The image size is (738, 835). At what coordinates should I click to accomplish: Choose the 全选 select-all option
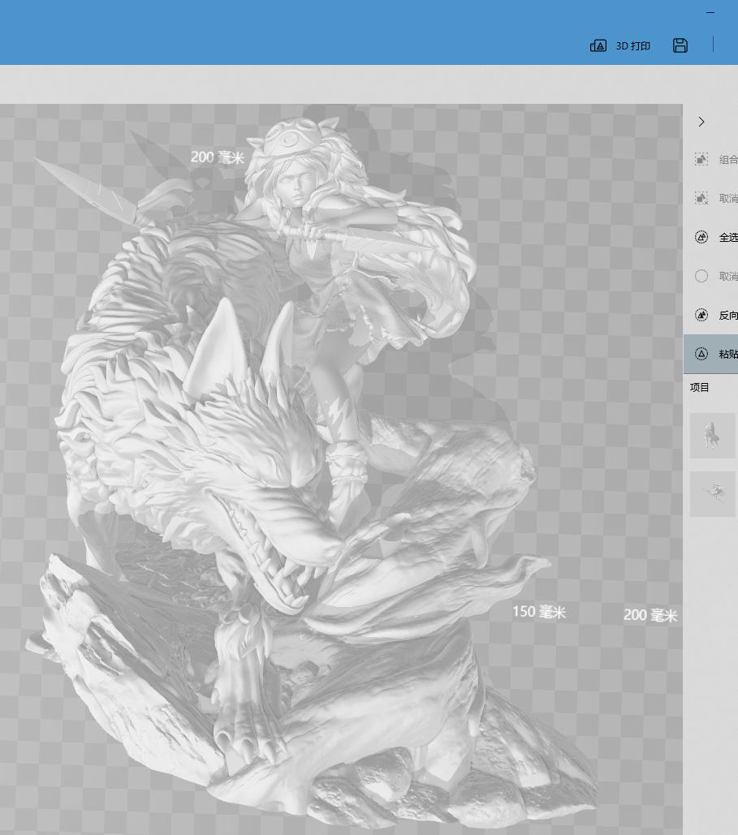[x=716, y=237]
